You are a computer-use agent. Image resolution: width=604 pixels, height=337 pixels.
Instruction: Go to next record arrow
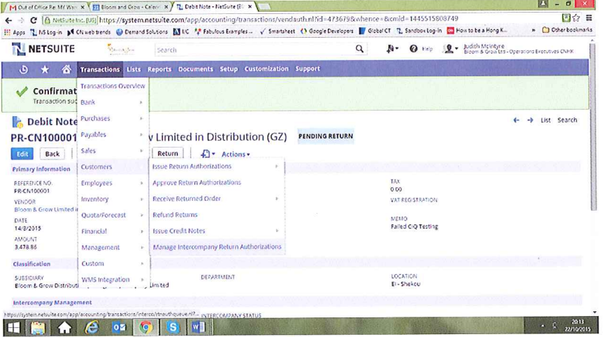click(x=530, y=120)
